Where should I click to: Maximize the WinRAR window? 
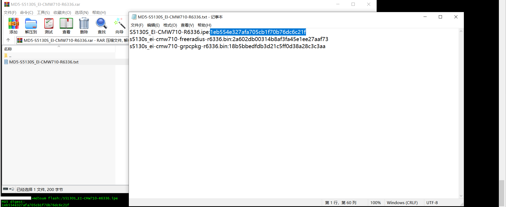coord(353,4)
